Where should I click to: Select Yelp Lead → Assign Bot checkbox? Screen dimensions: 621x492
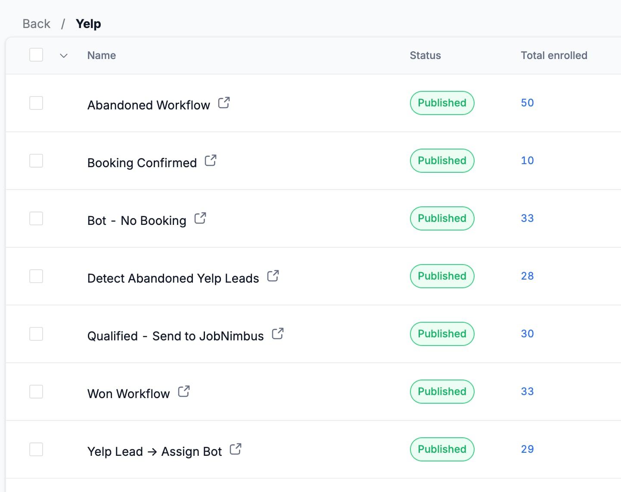click(36, 449)
